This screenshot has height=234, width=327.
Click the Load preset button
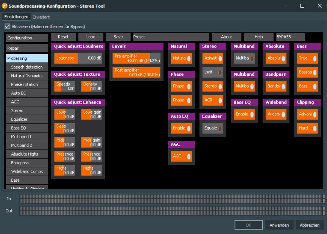pyautogui.click(x=91, y=37)
